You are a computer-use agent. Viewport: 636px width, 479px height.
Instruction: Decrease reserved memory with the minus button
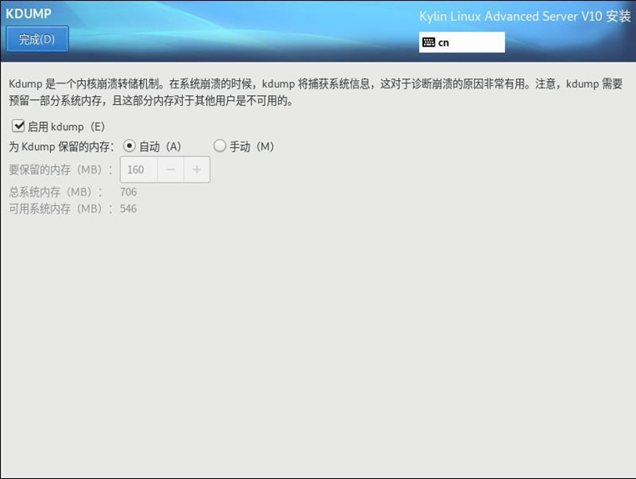tap(170, 169)
